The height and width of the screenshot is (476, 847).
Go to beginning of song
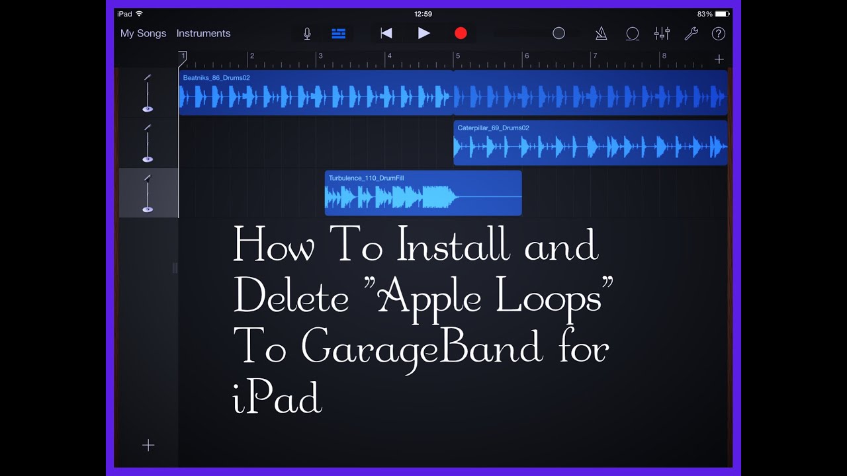pos(386,33)
